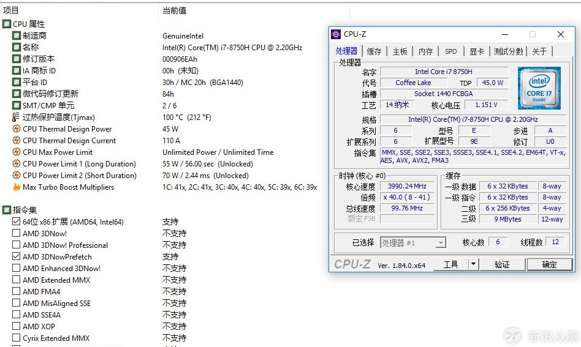581x347 pixels.
Task: Click the Intel Core i7 inside logo
Action: coord(539,88)
